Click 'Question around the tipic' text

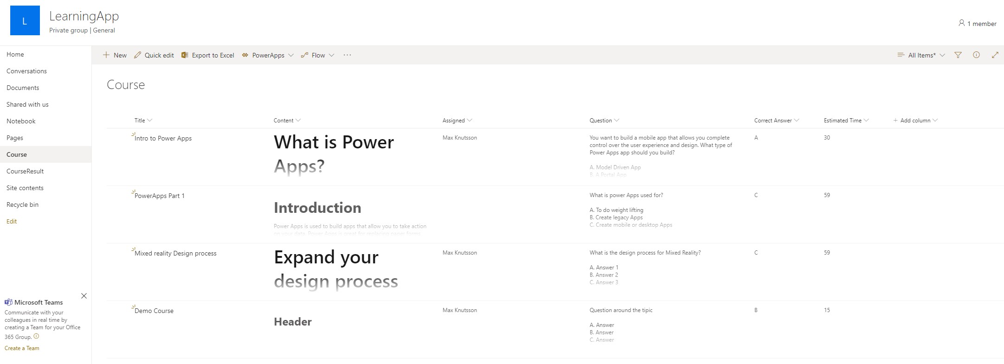point(621,310)
